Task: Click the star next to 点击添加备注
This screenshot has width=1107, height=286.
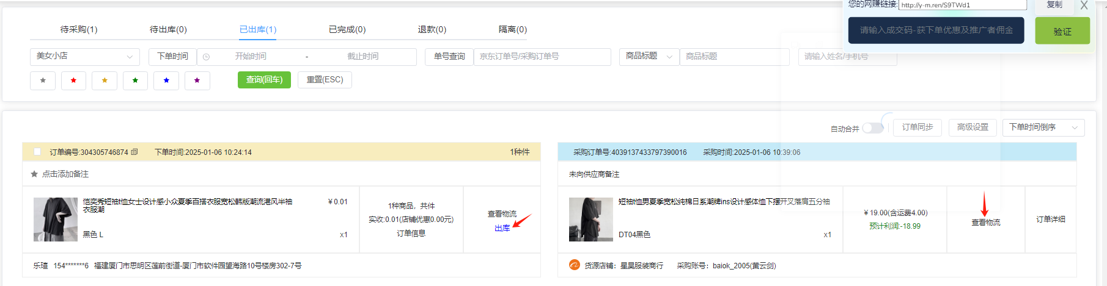Action: (x=34, y=174)
